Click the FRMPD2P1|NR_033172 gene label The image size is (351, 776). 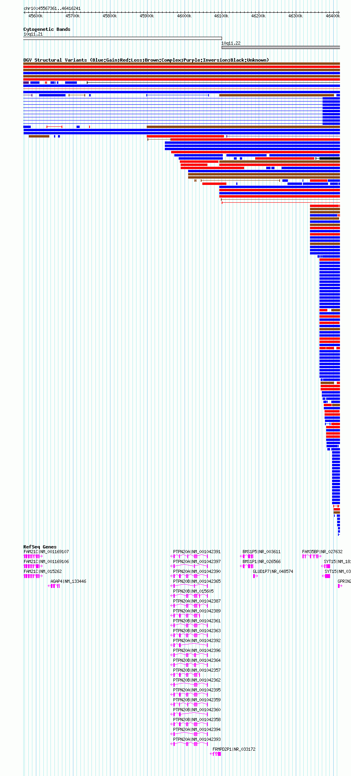click(234, 749)
